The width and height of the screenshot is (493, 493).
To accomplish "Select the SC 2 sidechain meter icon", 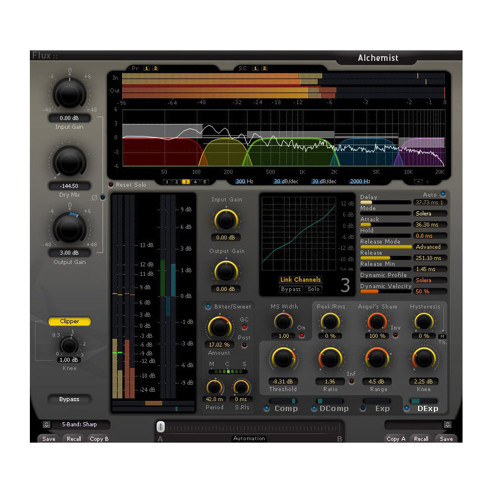I will 265,68.
